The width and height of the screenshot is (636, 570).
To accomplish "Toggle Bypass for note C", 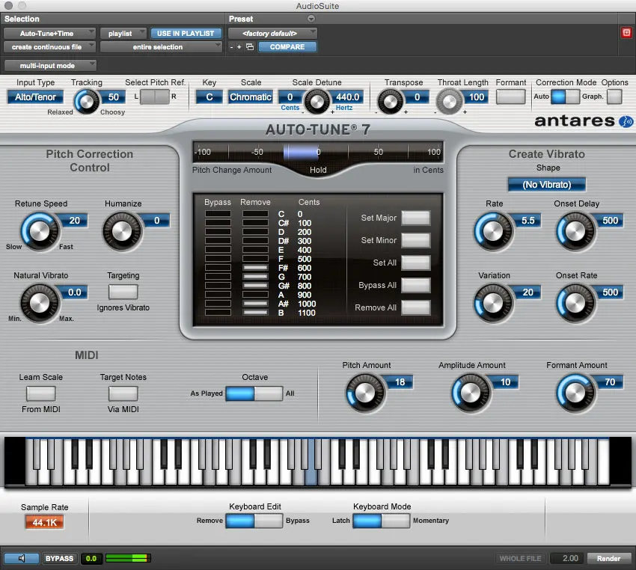I will click(218, 214).
